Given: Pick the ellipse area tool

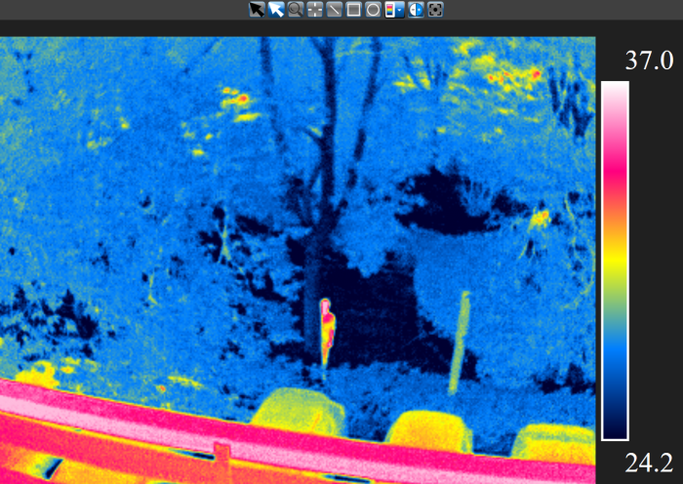Looking at the screenshot, I should click(x=373, y=10).
